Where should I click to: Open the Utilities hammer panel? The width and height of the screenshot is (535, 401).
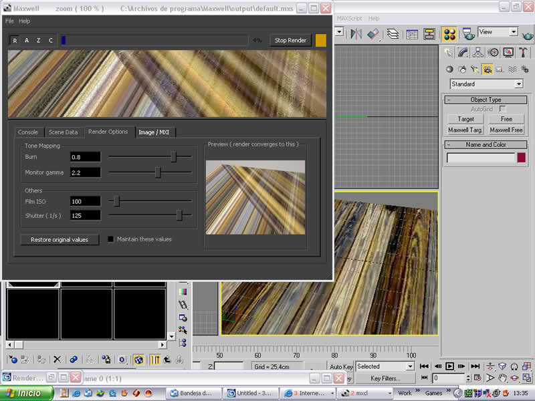click(523, 51)
